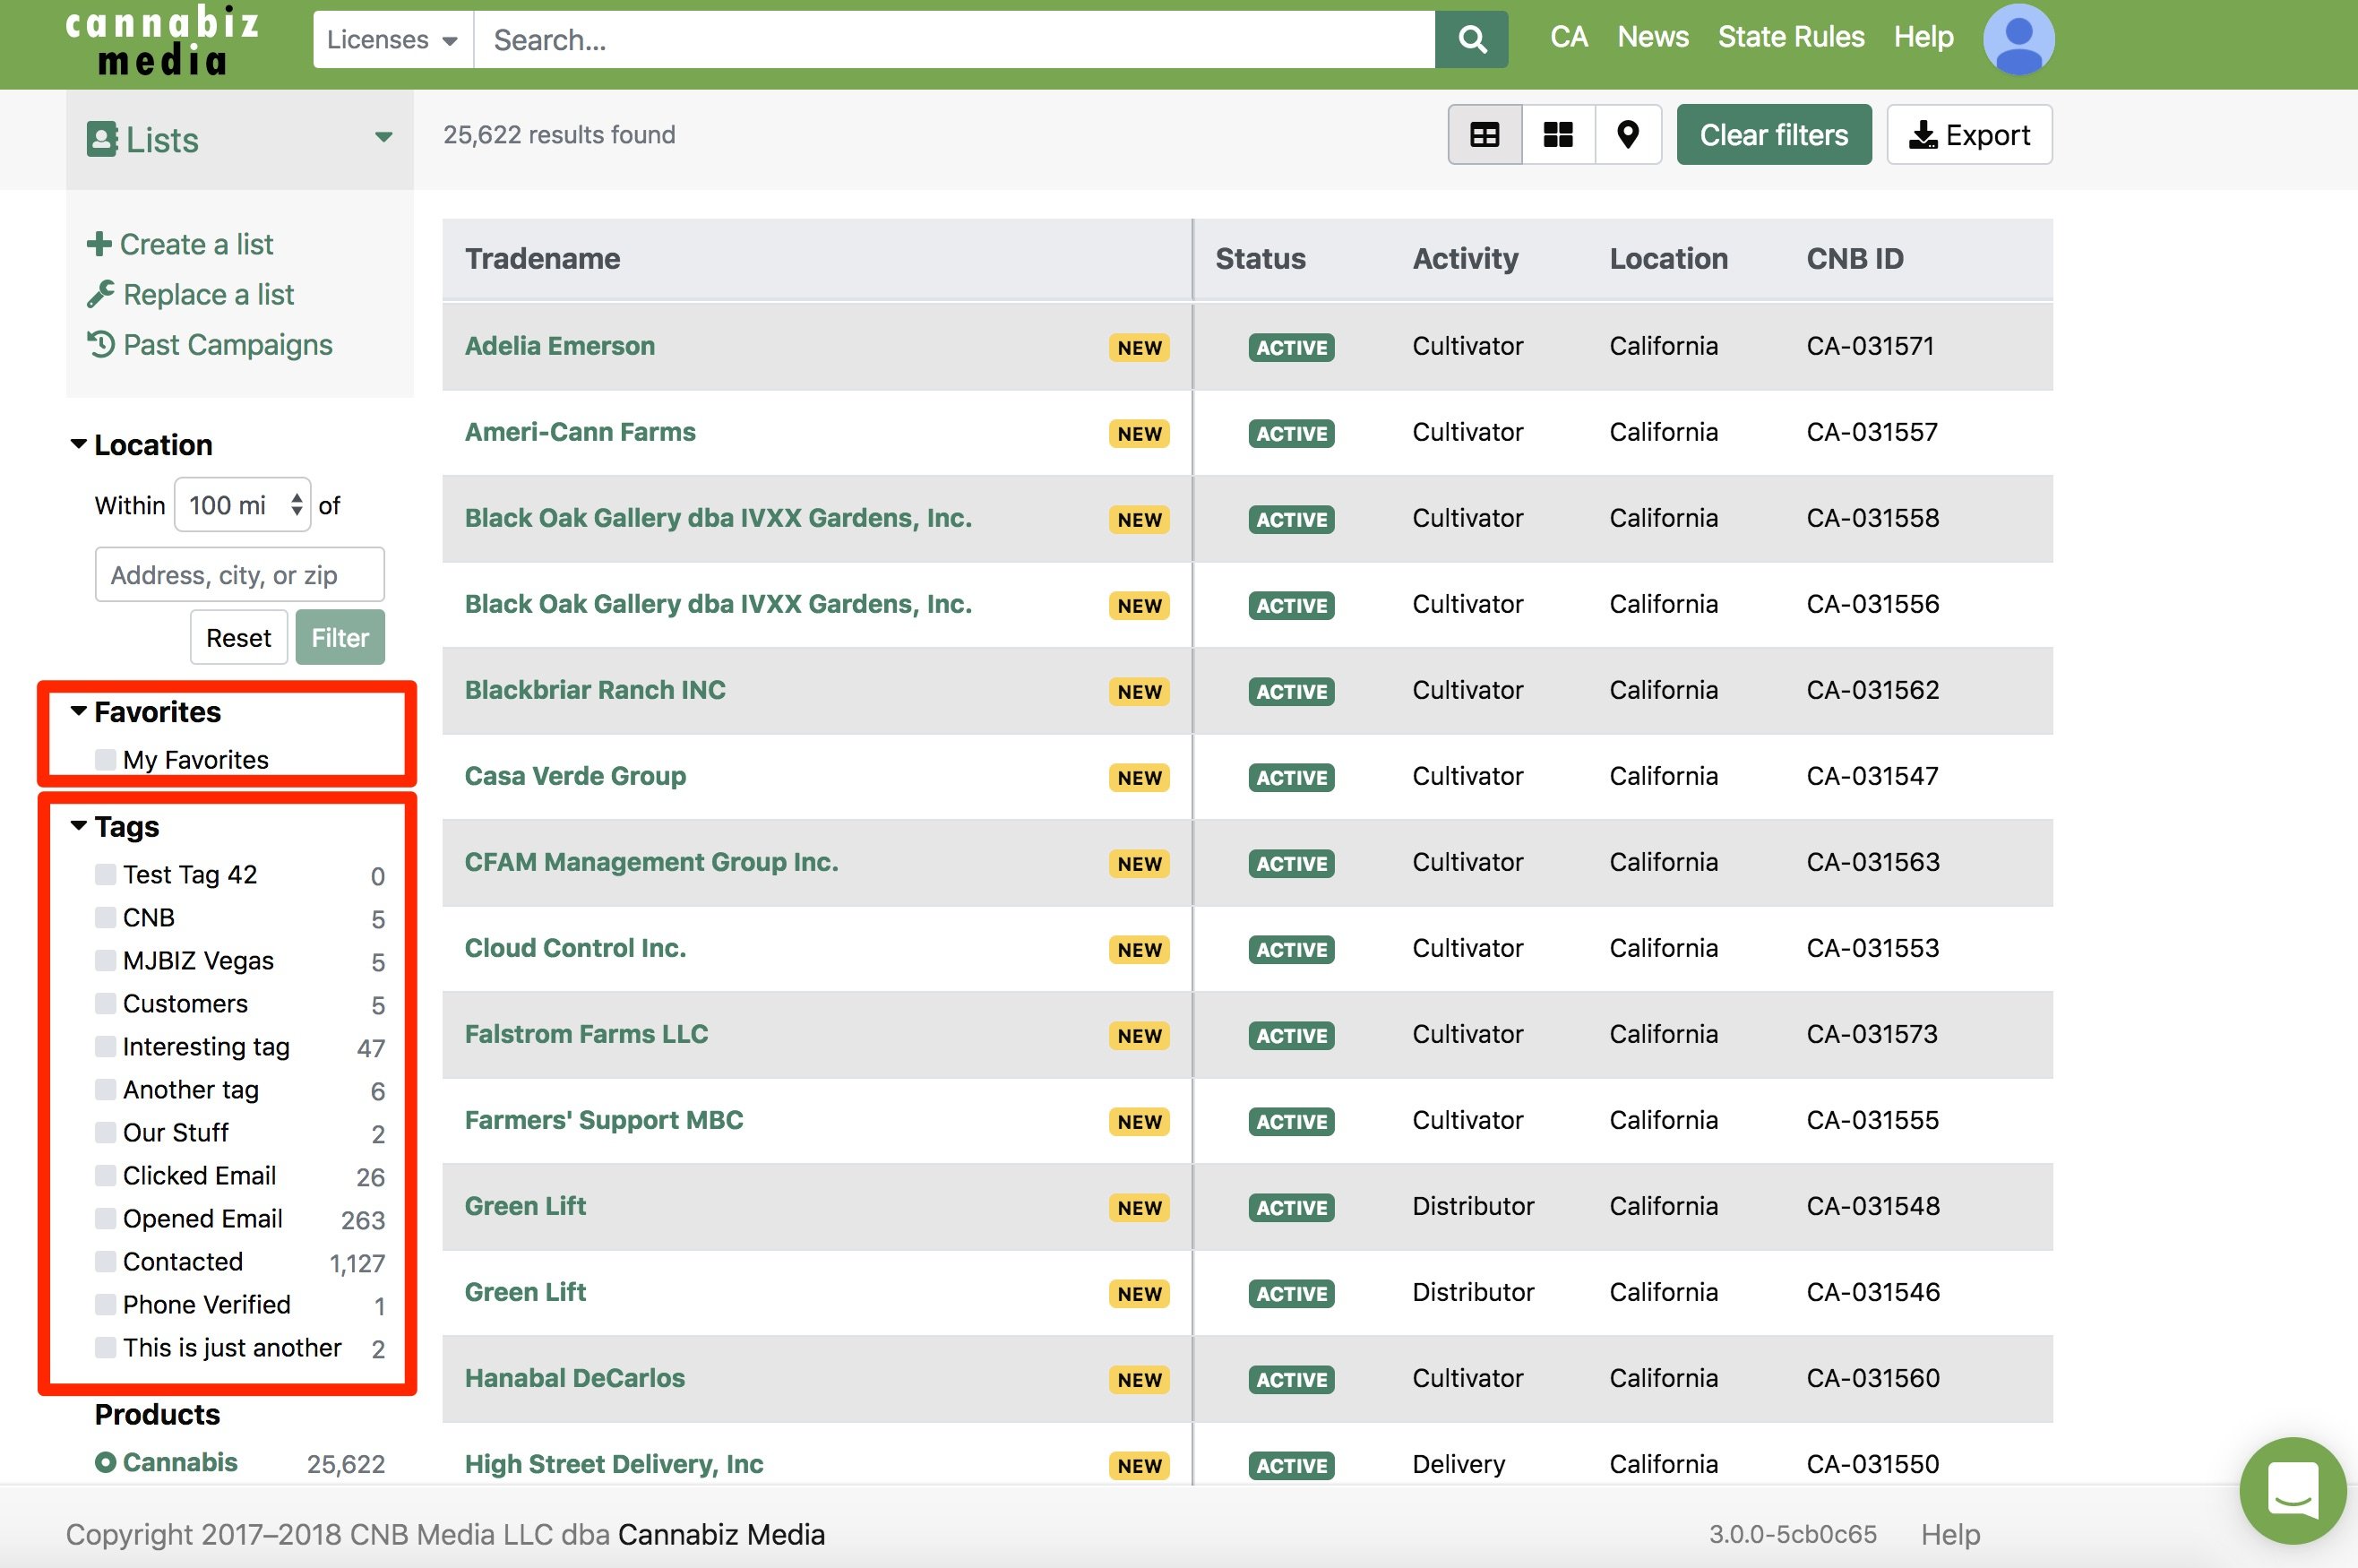The height and width of the screenshot is (1568, 2358).
Task: Collapse the Location filter section
Action: (x=78, y=444)
